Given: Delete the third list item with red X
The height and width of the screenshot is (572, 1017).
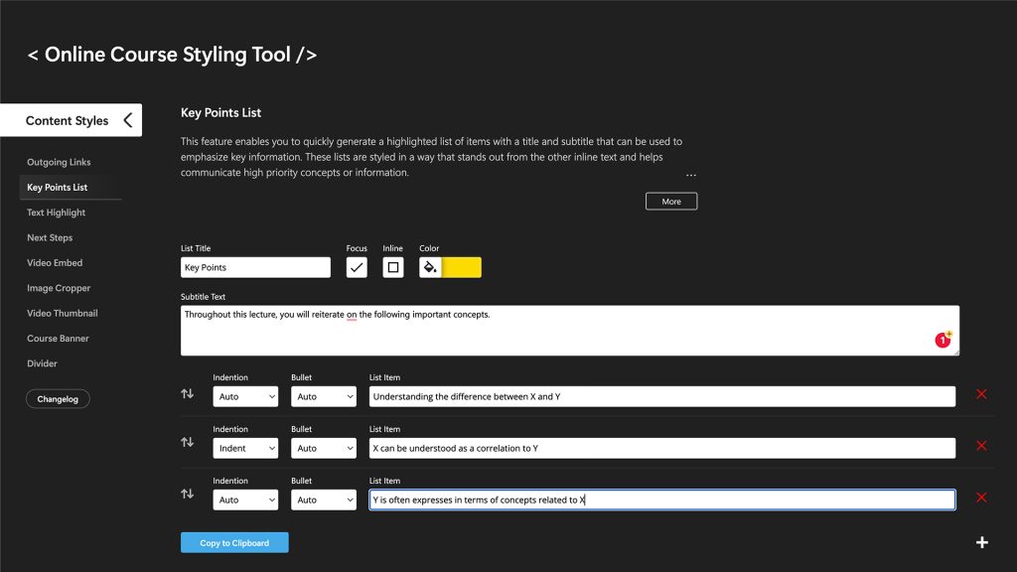Looking at the screenshot, I should click(x=981, y=498).
